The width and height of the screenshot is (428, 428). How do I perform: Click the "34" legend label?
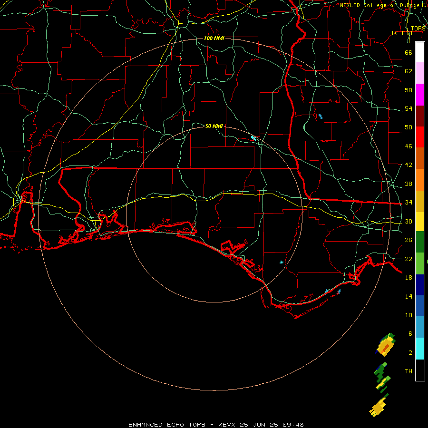pyautogui.click(x=409, y=202)
